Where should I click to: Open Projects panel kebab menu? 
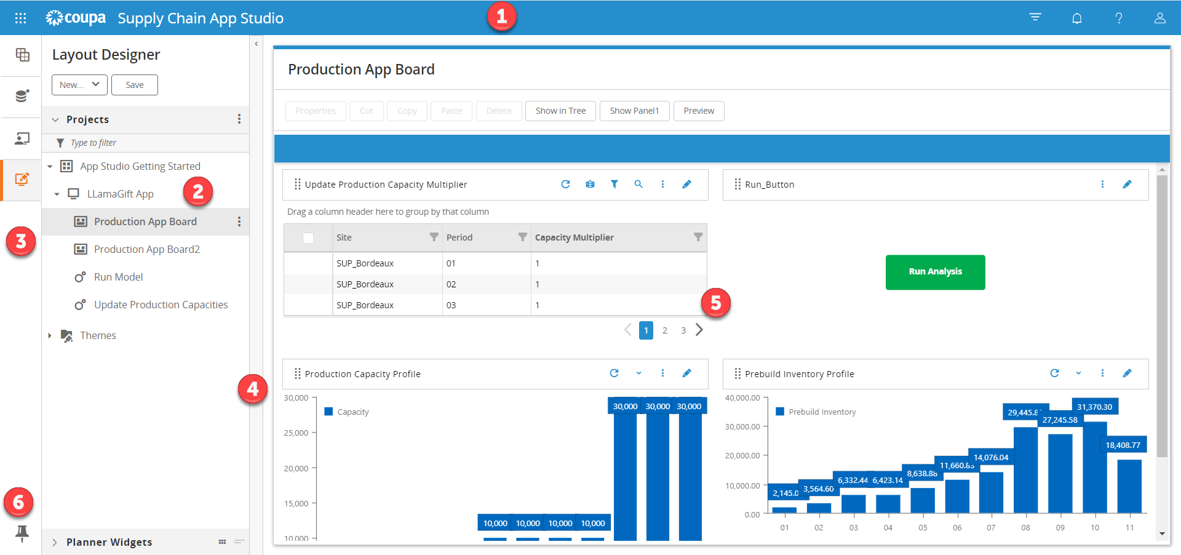pyautogui.click(x=239, y=119)
